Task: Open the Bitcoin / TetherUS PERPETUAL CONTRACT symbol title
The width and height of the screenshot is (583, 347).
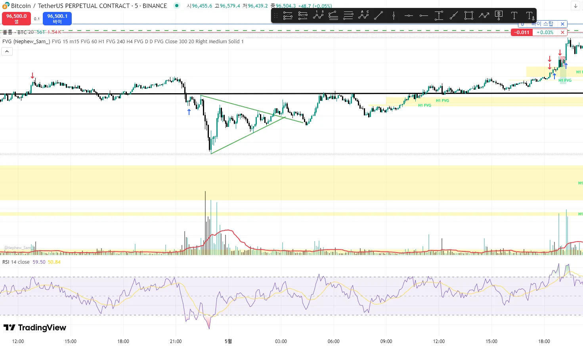Action: [89, 6]
